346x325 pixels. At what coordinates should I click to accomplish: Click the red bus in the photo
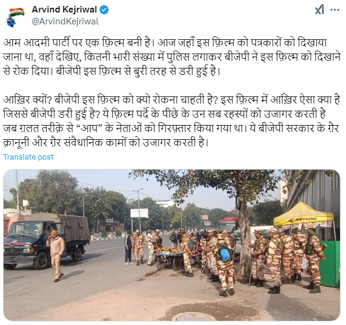(x=228, y=224)
